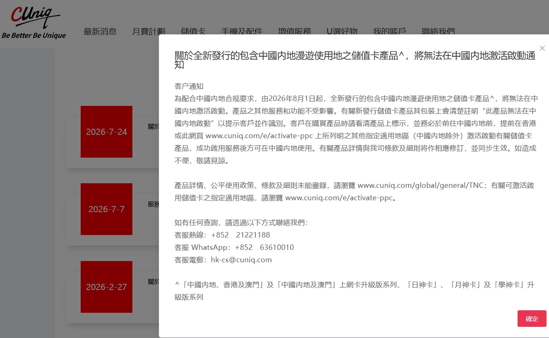Open the news item dated 2026-2-27

[x=106, y=287]
